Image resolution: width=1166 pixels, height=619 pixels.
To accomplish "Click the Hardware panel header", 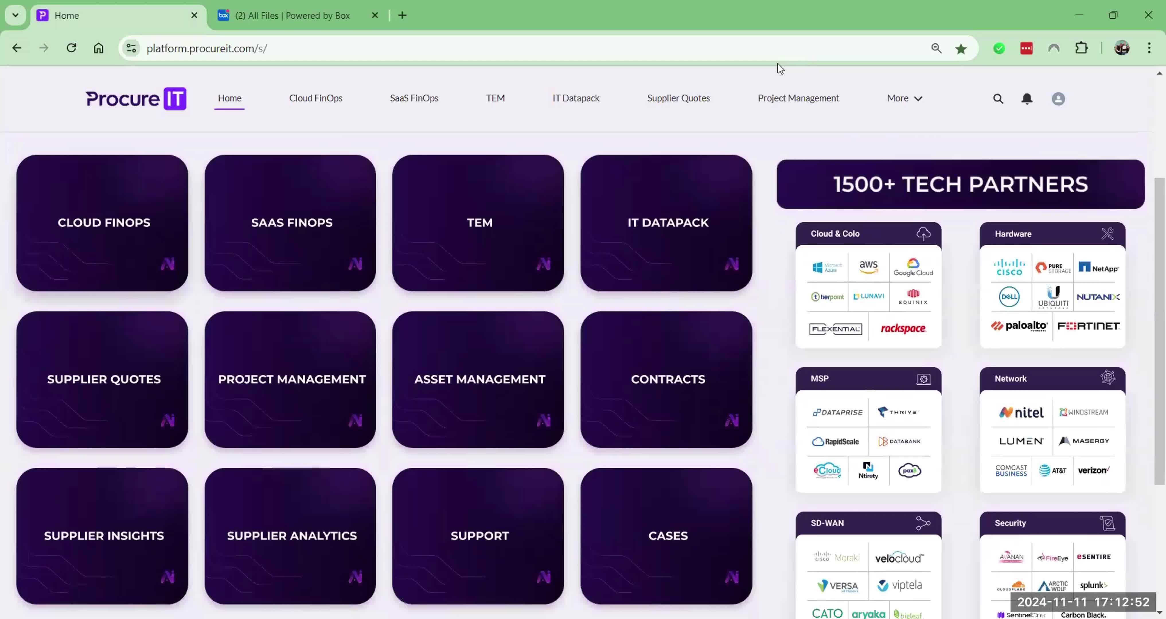I will click(1052, 234).
